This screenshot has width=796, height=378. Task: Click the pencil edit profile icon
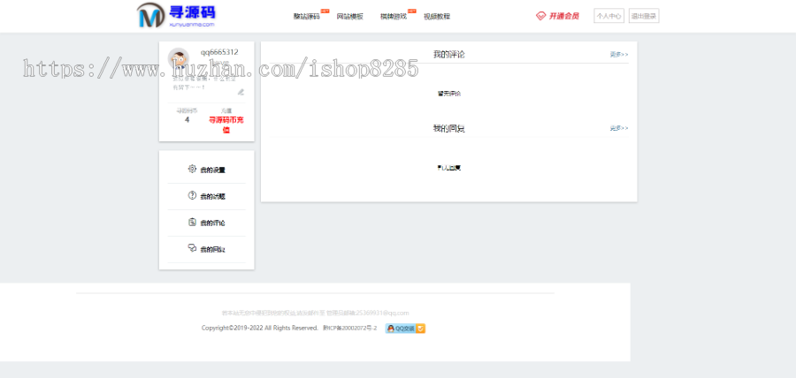coord(241,92)
